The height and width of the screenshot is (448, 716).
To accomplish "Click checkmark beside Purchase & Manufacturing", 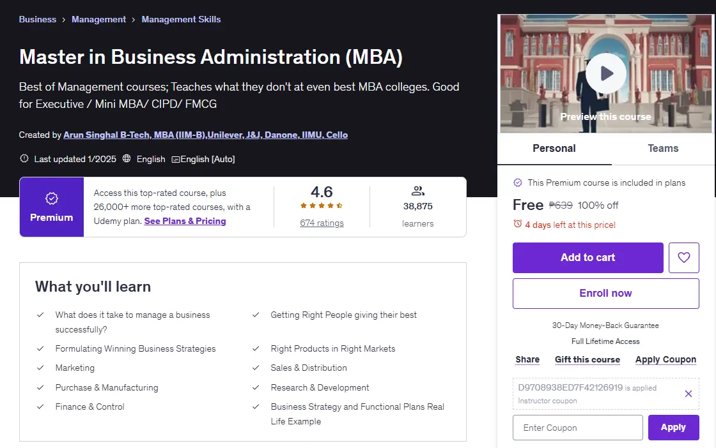I will (x=40, y=387).
